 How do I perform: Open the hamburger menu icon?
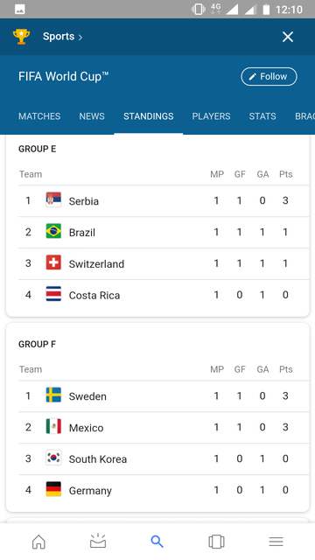point(276,542)
